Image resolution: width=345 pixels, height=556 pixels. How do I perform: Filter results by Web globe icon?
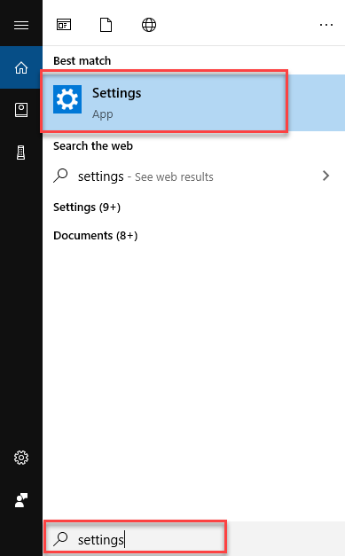pos(149,25)
